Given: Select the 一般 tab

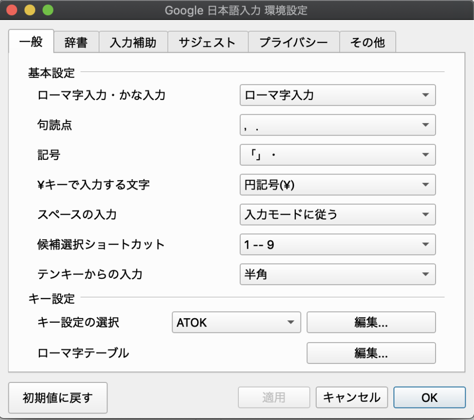Looking at the screenshot, I should click(x=31, y=42).
